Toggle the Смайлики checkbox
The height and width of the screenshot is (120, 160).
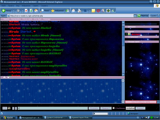click(114, 108)
